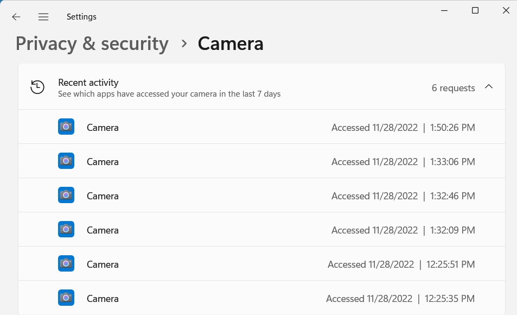Click the back arrow icon
Screen dimensions: 517x315
(16, 17)
